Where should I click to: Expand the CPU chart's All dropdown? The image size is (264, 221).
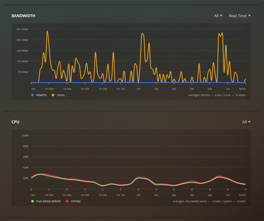[x=246, y=122]
